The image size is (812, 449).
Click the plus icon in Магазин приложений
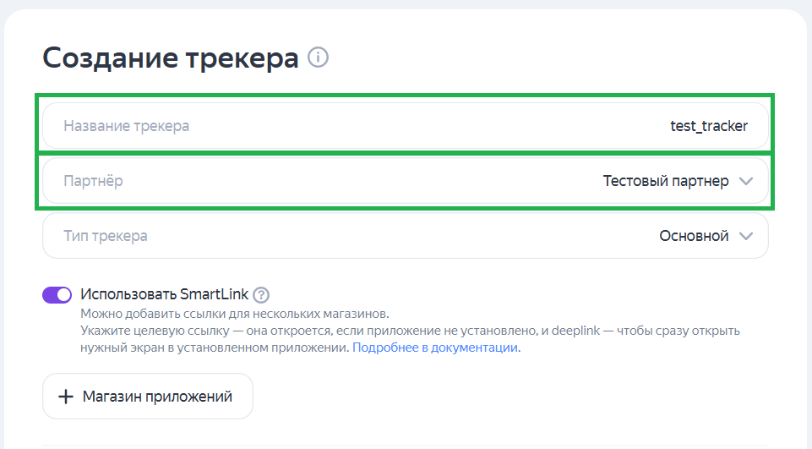[x=66, y=397]
